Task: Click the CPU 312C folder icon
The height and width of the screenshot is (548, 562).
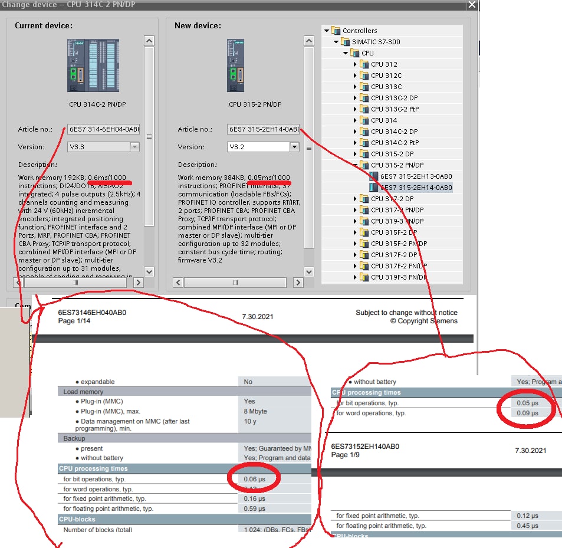Action: click(x=364, y=76)
